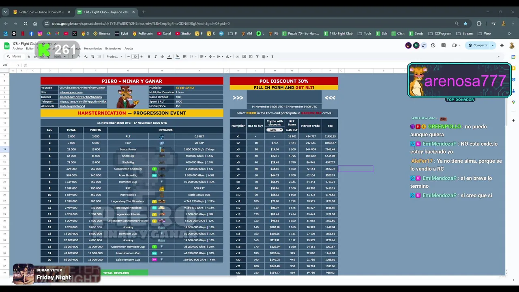Image resolution: width=519 pixels, height=292 pixels.
Task: Format selection as currency
Action: tap(73, 57)
